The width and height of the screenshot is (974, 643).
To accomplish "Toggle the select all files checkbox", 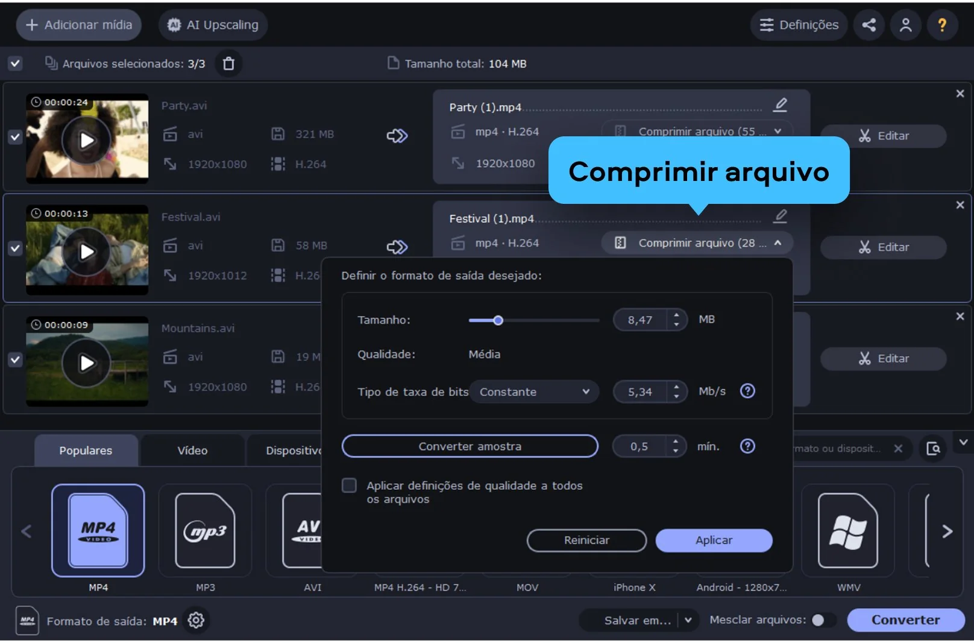I will pyautogui.click(x=15, y=63).
